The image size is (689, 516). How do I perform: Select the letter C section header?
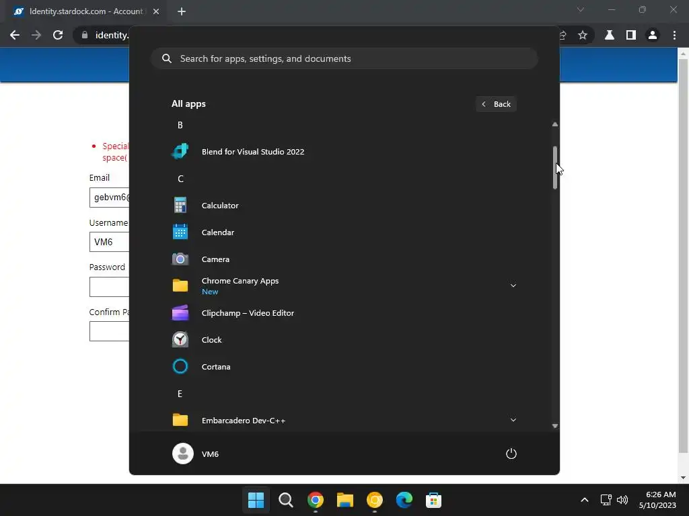[x=180, y=179]
